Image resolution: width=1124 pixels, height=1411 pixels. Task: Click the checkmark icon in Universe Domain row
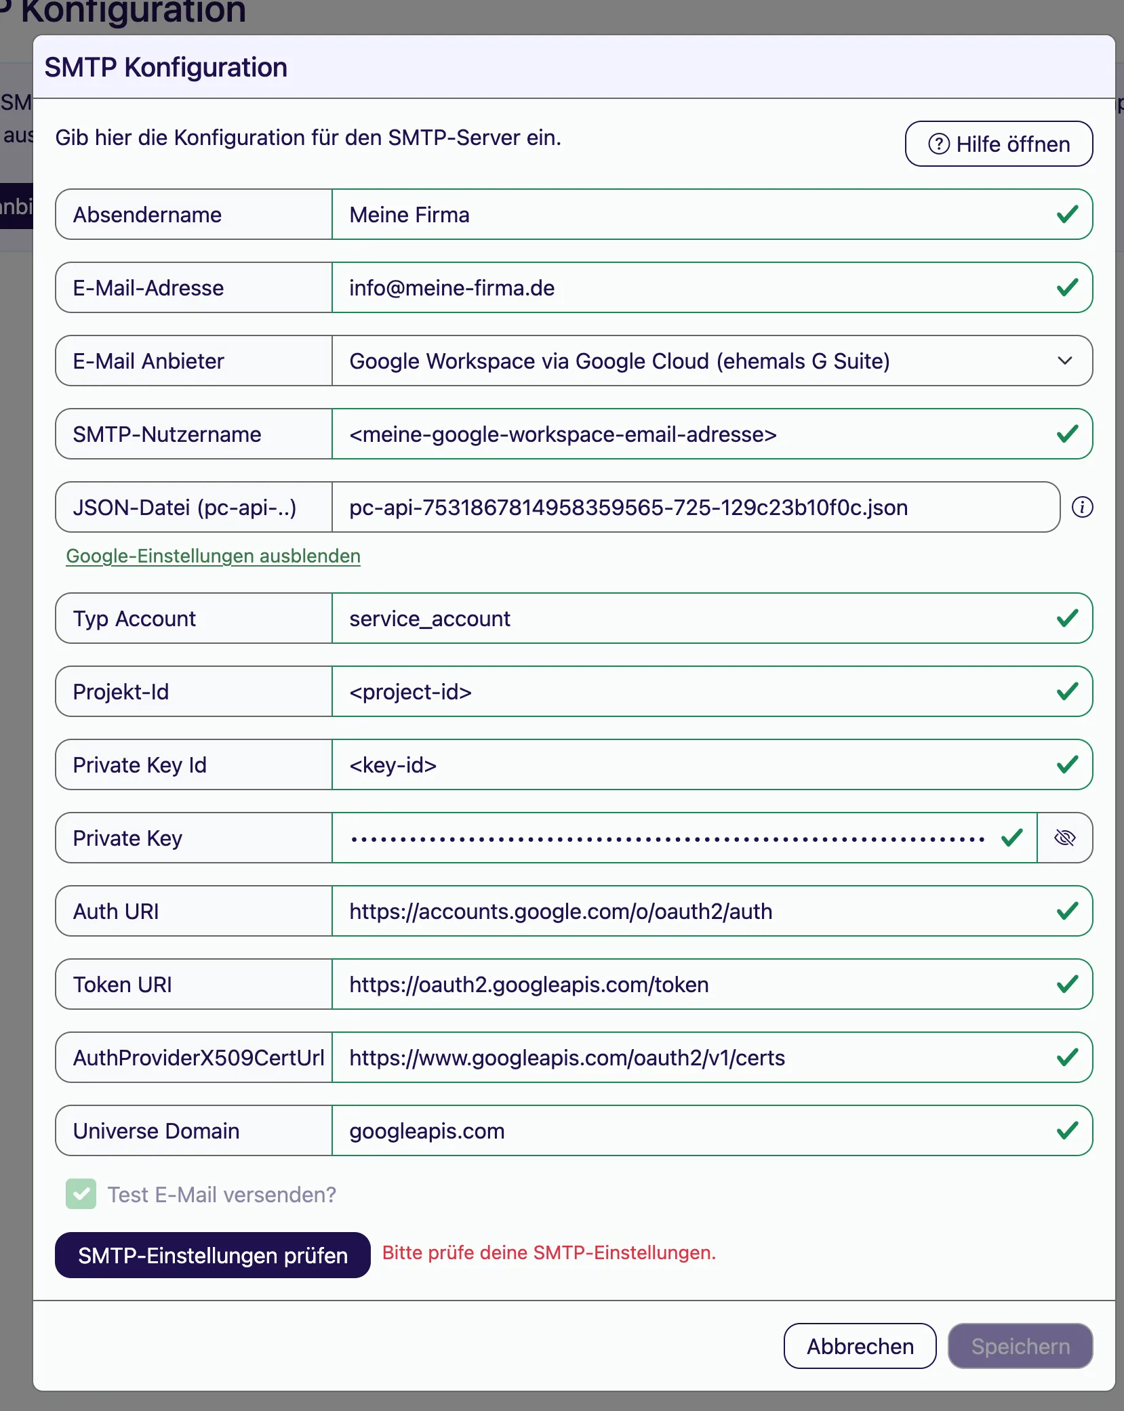tap(1067, 1130)
